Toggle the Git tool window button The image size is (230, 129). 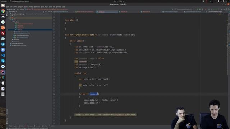pyautogui.click(x=10, y=126)
